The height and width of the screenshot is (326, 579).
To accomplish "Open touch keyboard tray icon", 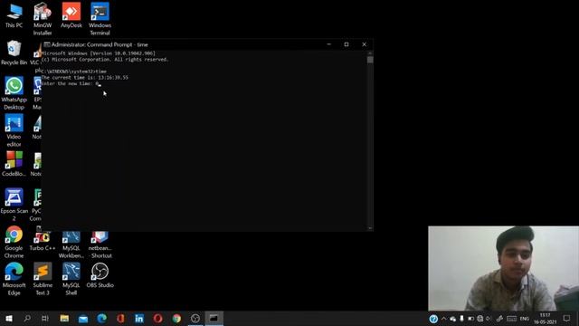I will 511,319.
